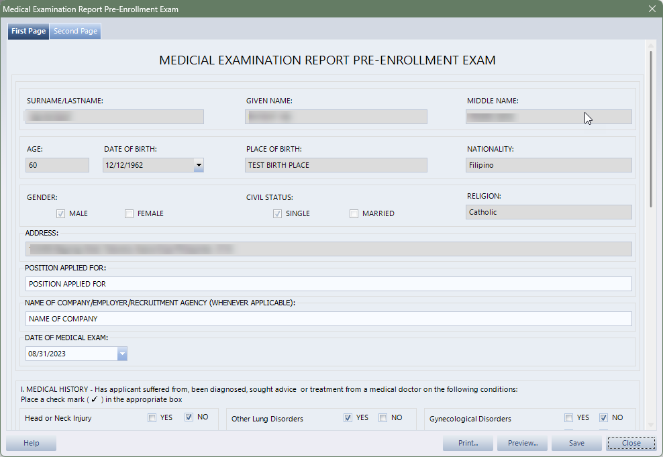Expand the Date of Medical Exam picker
Viewport: 663px width, 457px height.
(x=122, y=354)
